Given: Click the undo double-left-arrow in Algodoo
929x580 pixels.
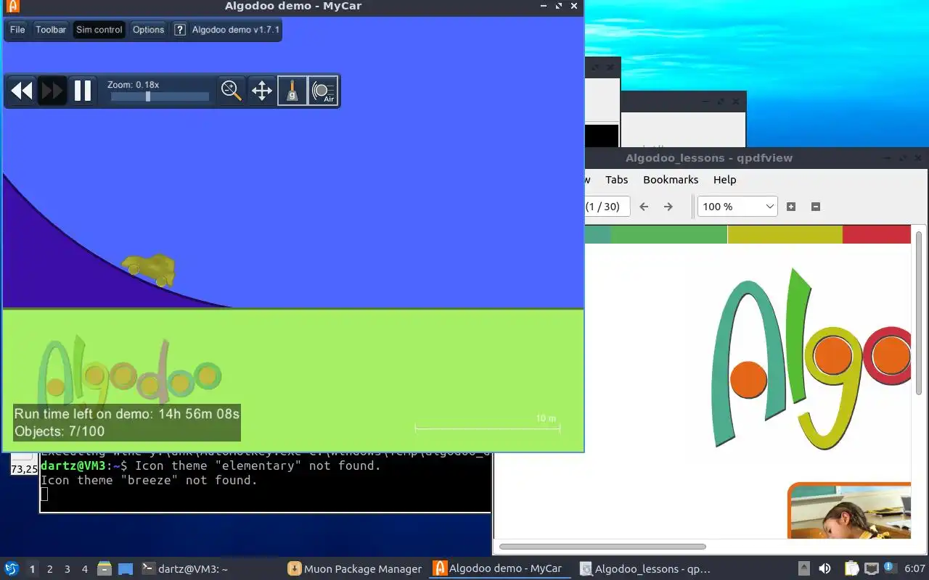Looking at the screenshot, I should pyautogui.click(x=22, y=91).
